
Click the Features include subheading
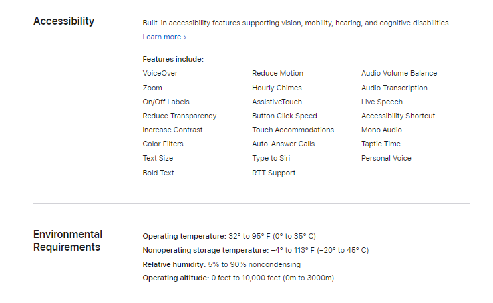coord(173,60)
